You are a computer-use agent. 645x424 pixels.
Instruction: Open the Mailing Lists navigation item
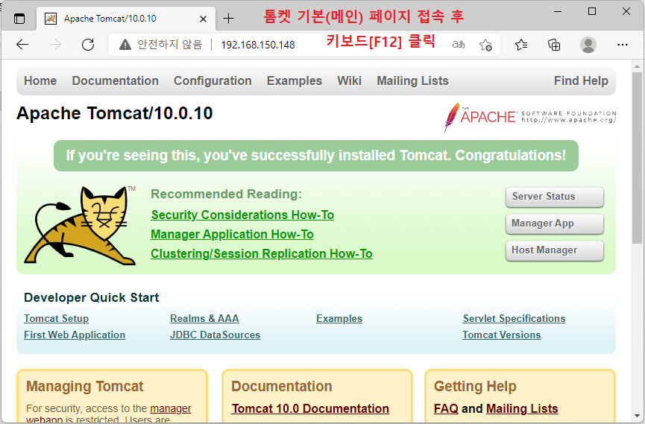[412, 80]
